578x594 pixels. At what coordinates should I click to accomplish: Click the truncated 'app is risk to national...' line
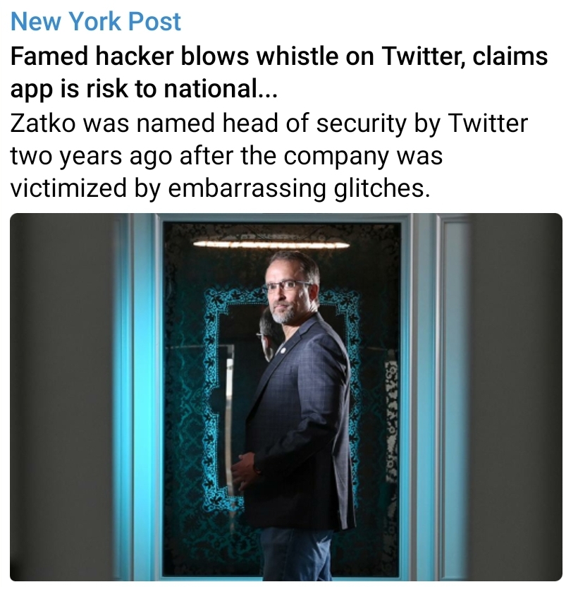tap(144, 89)
